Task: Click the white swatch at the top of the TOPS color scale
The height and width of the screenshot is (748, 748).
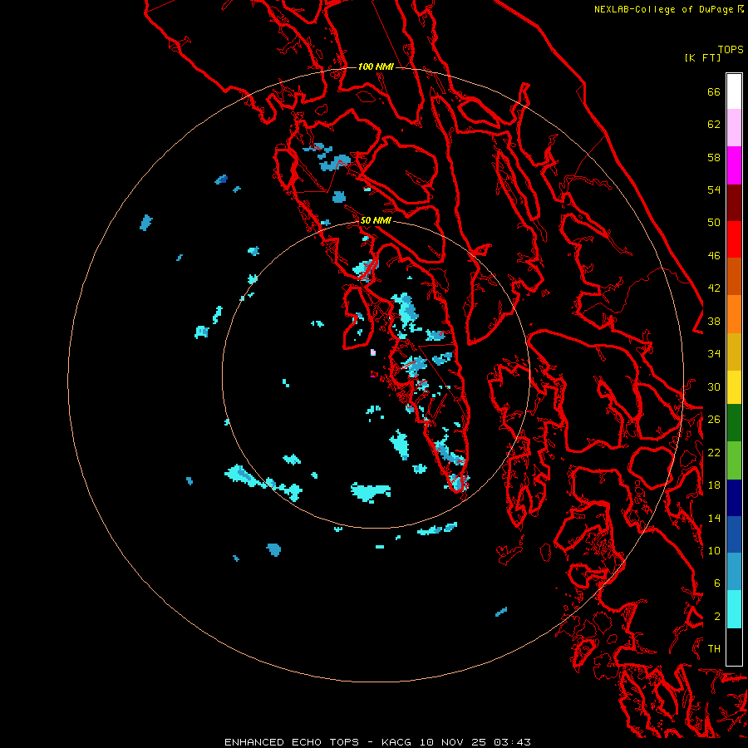Action: tap(734, 91)
